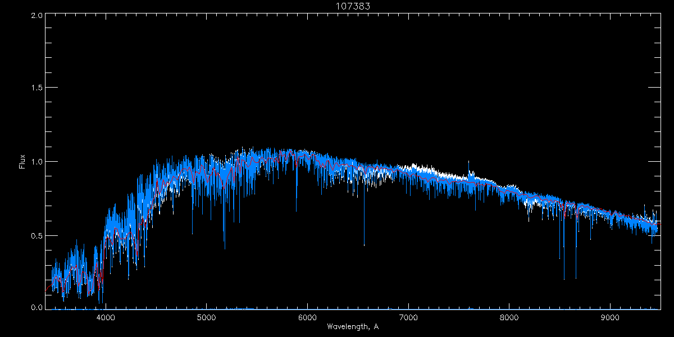Click the Flux y-axis label
Screen dimensions: 674x337
tap(22, 162)
